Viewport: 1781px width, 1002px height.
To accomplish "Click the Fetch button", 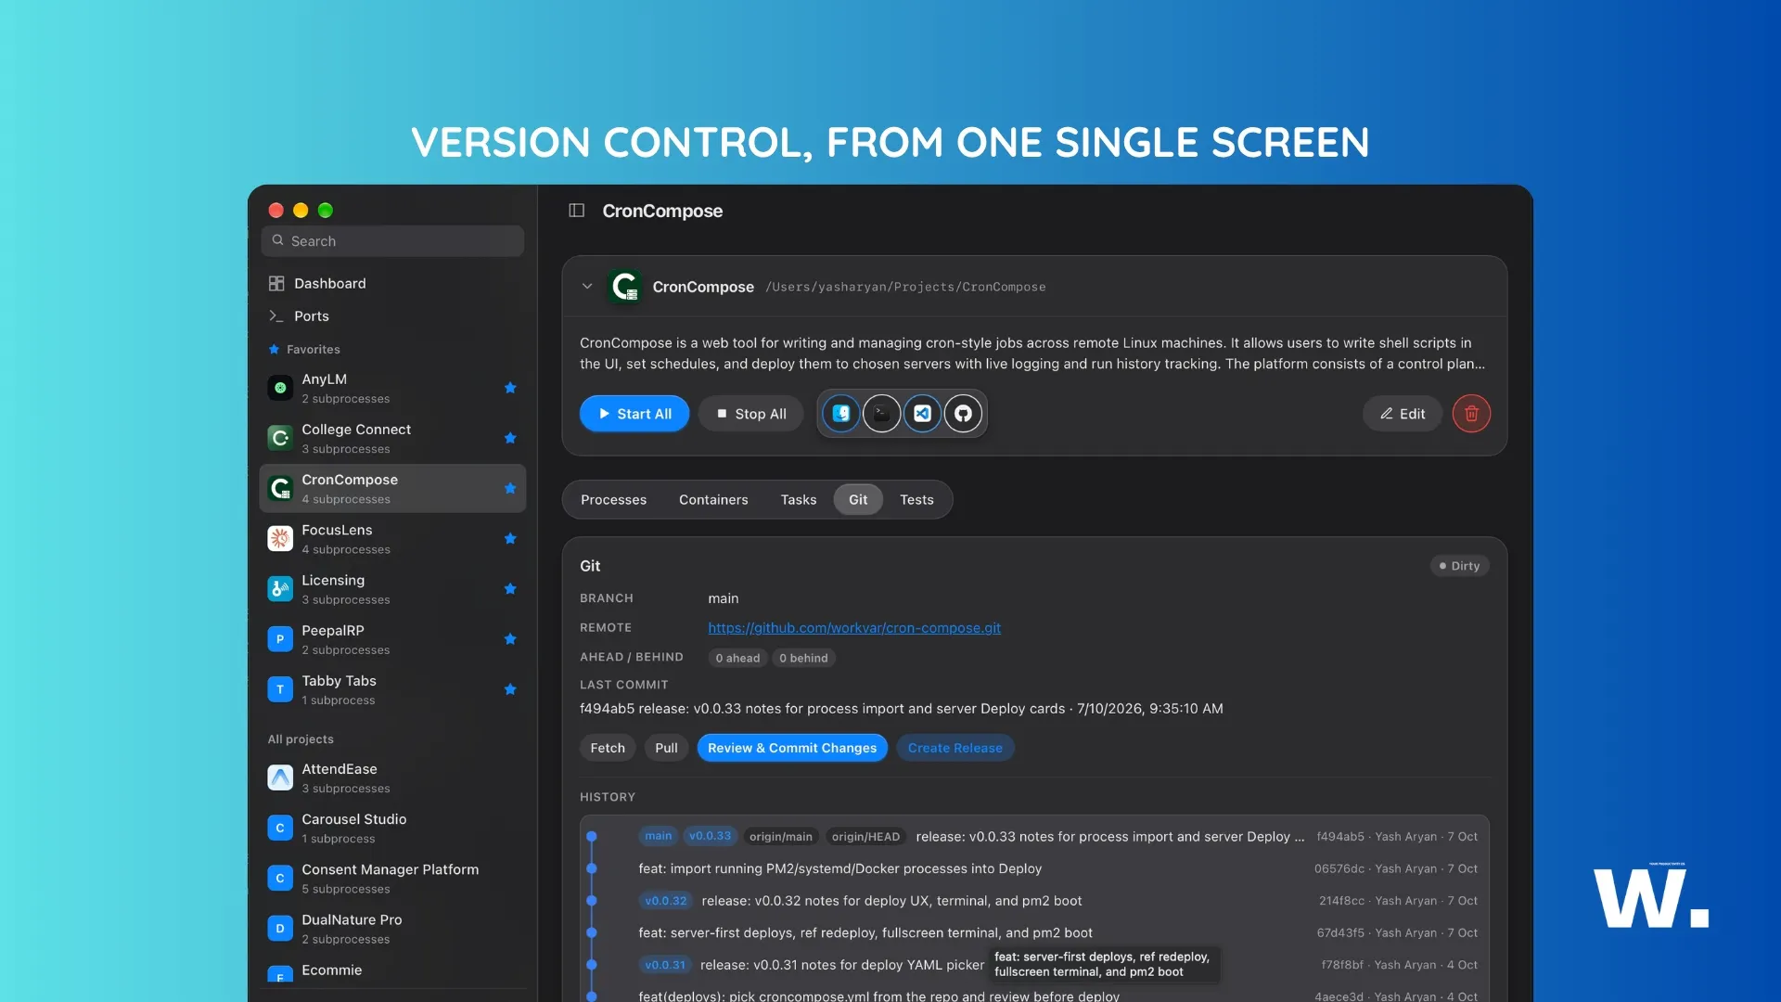I will click(608, 748).
